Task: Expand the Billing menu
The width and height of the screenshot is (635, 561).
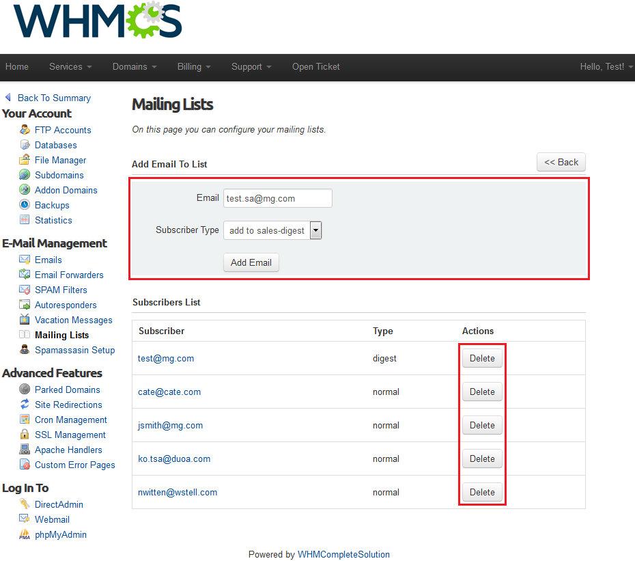Action: pos(194,67)
